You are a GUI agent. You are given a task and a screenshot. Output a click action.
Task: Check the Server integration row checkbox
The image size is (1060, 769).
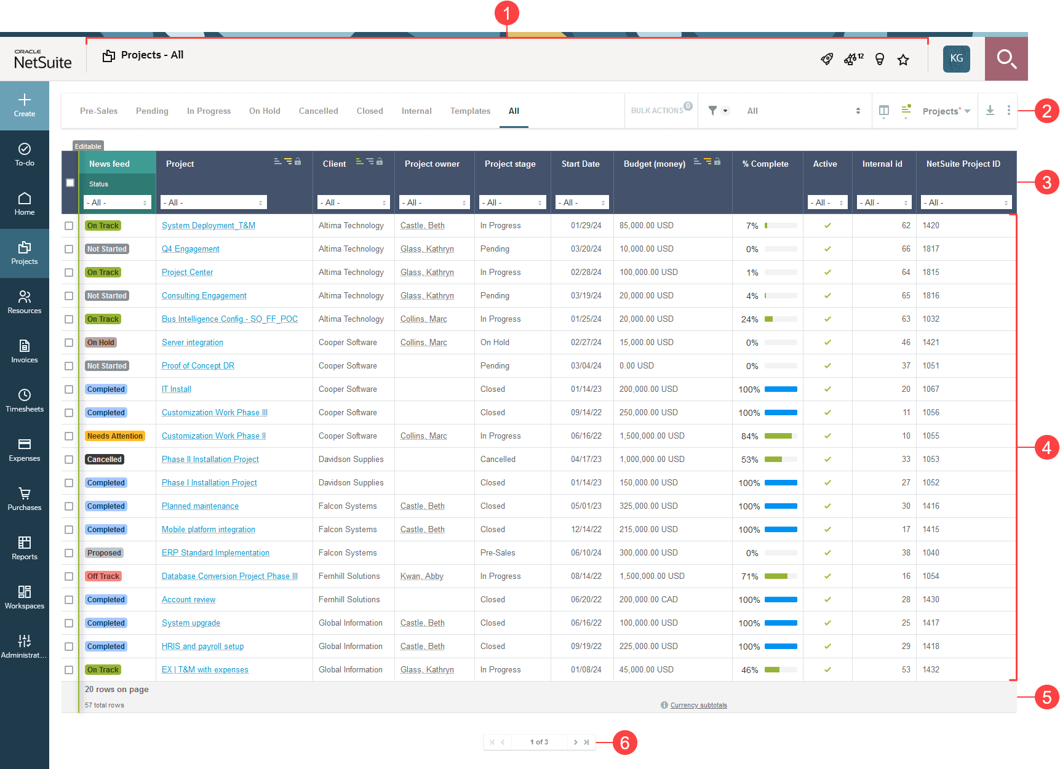69,343
